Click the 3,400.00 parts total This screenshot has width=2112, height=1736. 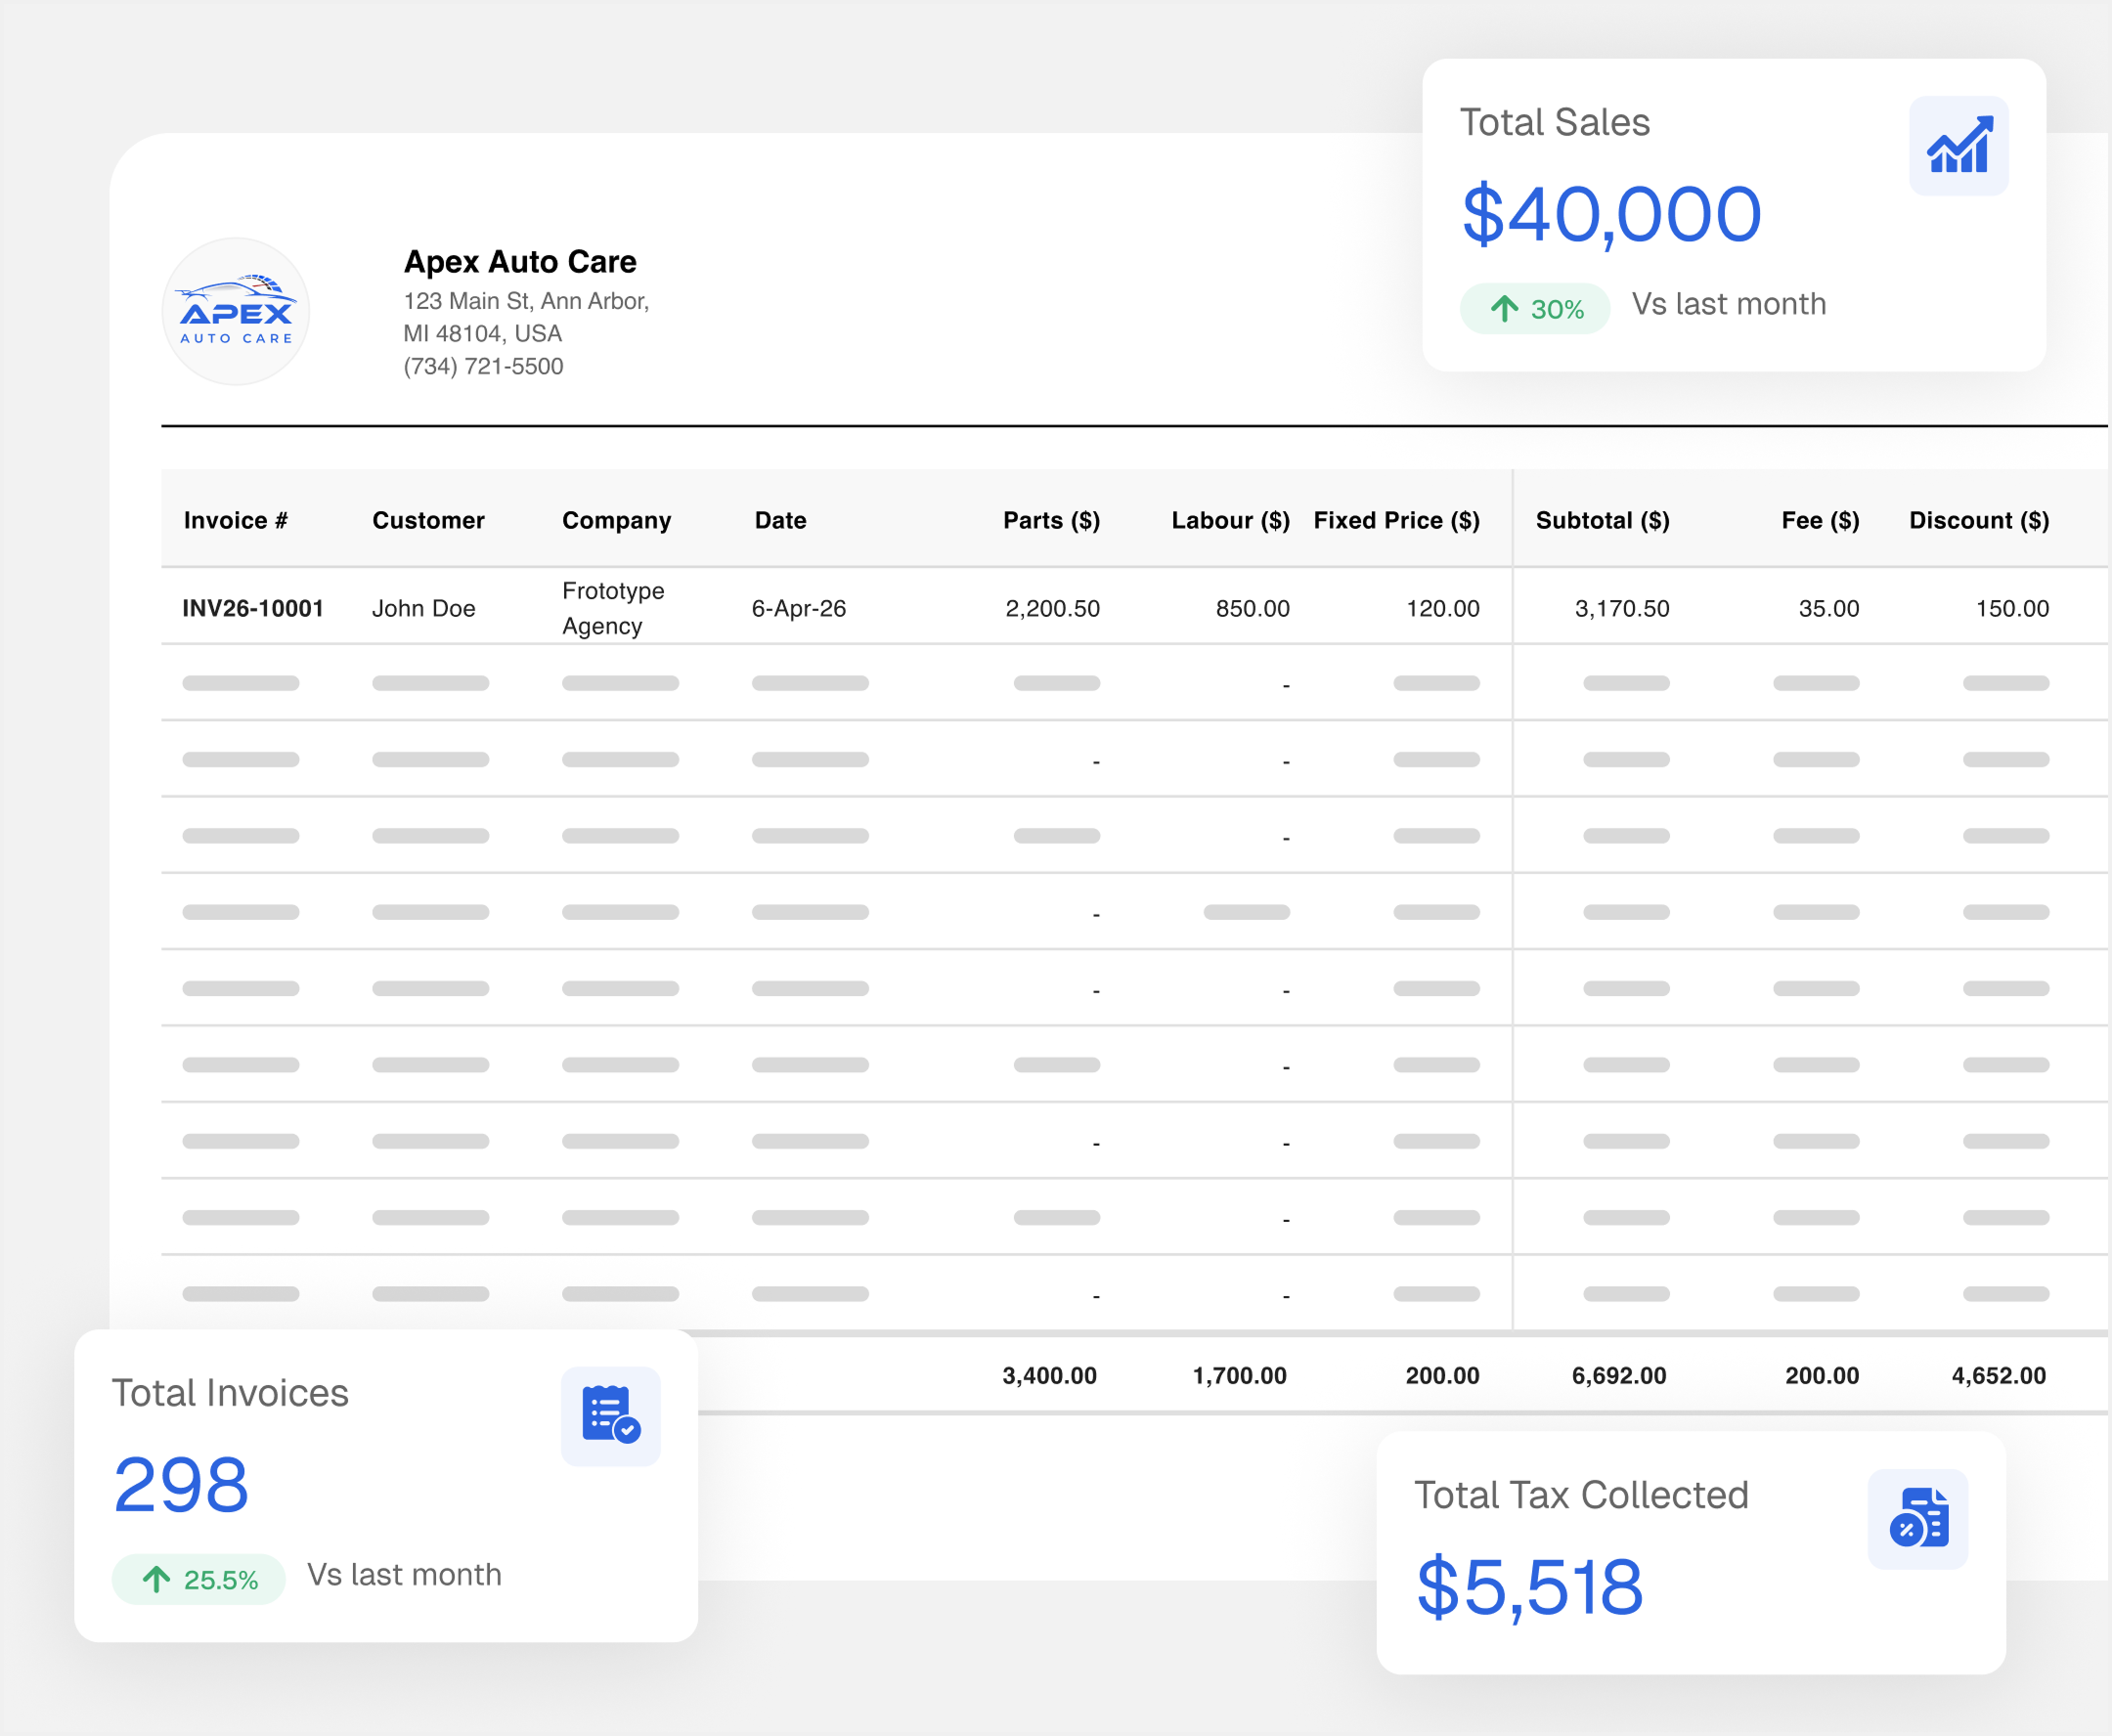[x=1049, y=1376]
